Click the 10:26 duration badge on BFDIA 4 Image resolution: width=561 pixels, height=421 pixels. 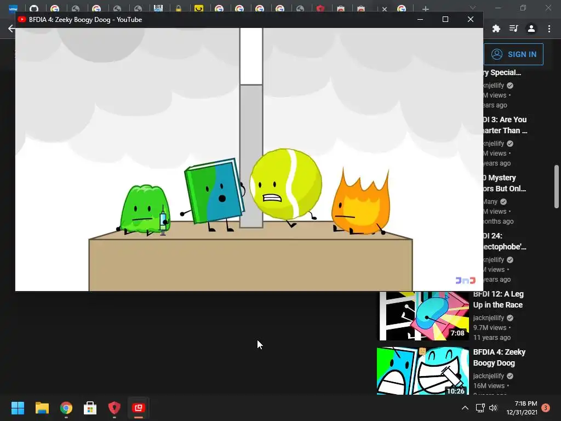tap(455, 391)
